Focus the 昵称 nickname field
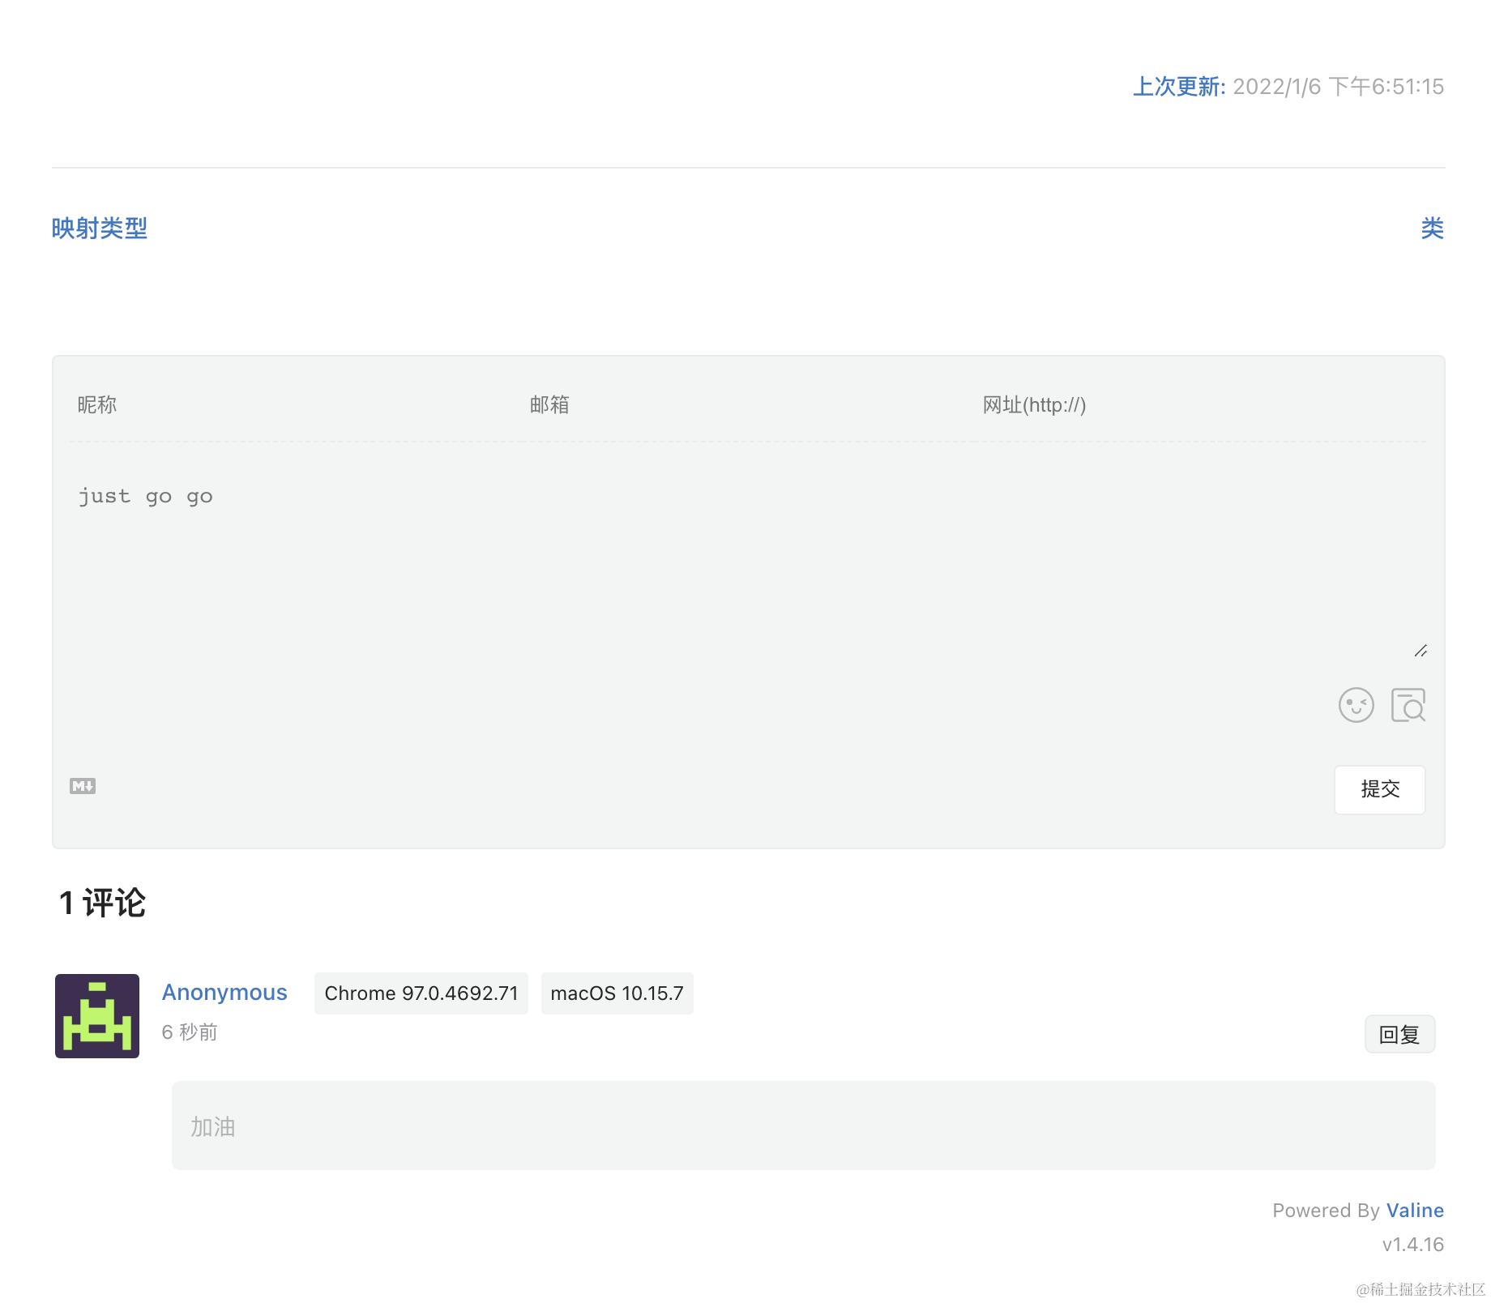The height and width of the screenshot is (1303, 1491). (x=296, y=405)
